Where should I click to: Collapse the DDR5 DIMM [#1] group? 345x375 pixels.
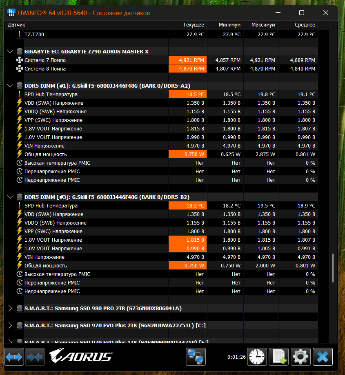pos(10,86)
